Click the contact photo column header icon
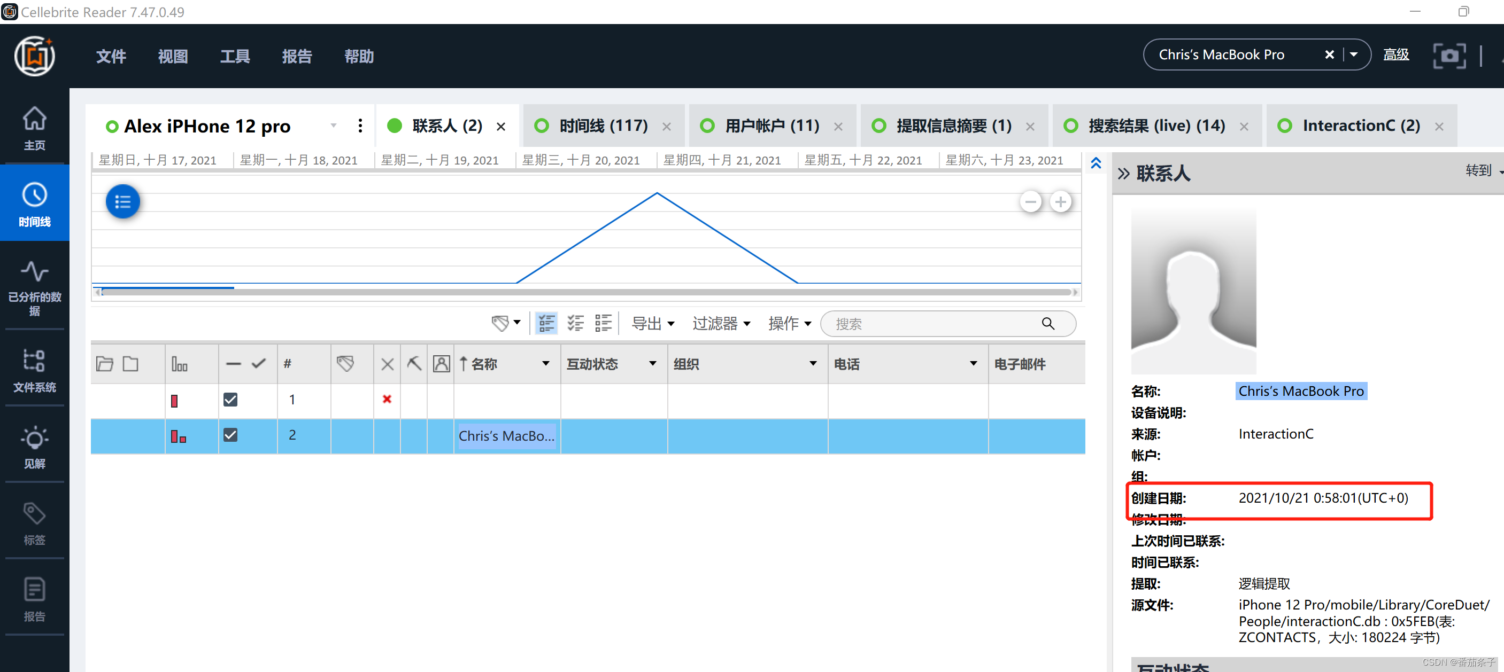The width and height of the screenshot is (1504, 672). click(442, 364)
